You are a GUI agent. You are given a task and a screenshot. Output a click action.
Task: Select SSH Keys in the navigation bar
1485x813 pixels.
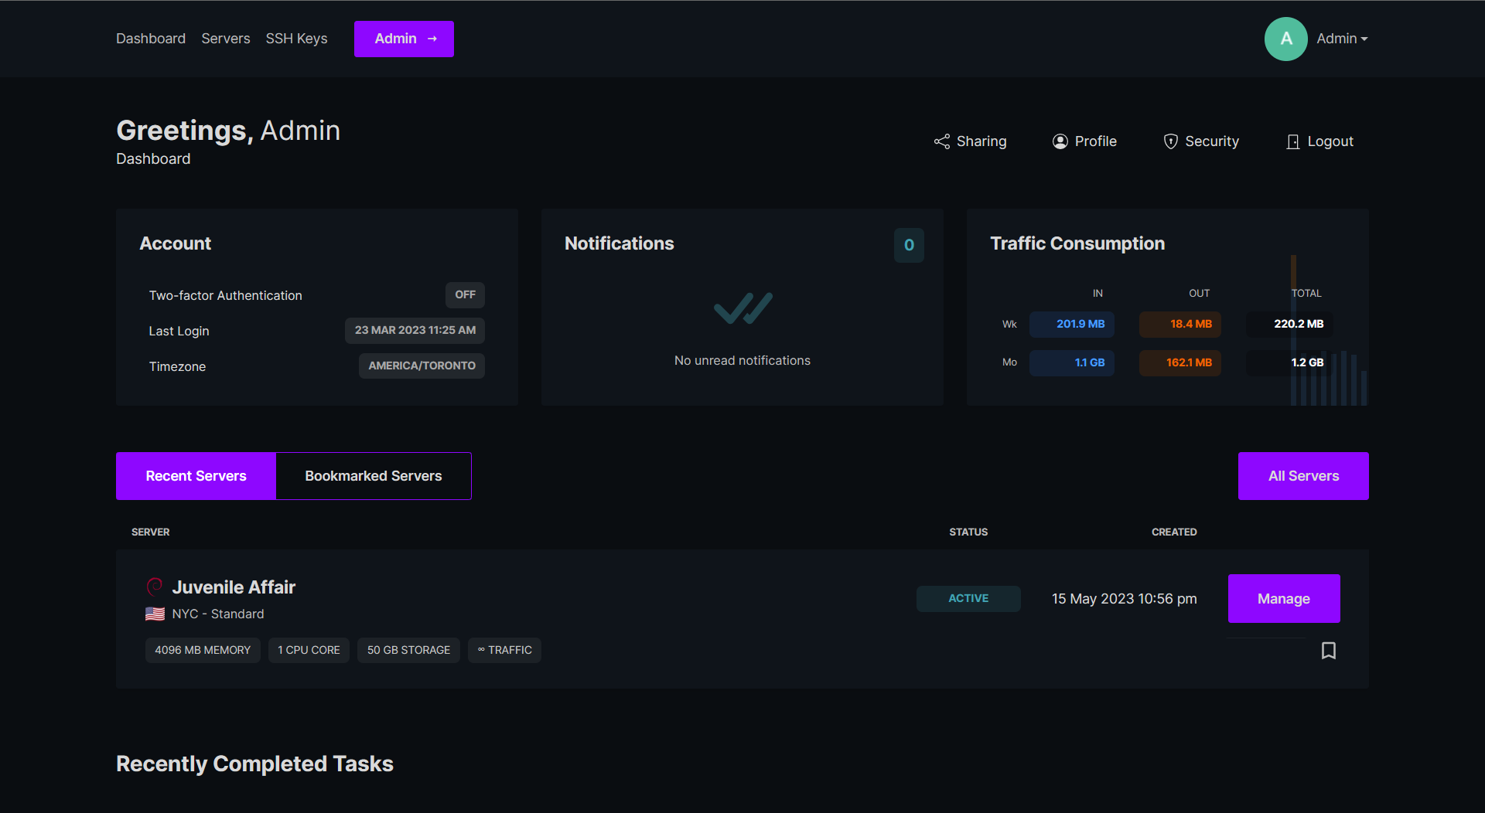coord(296,38)
